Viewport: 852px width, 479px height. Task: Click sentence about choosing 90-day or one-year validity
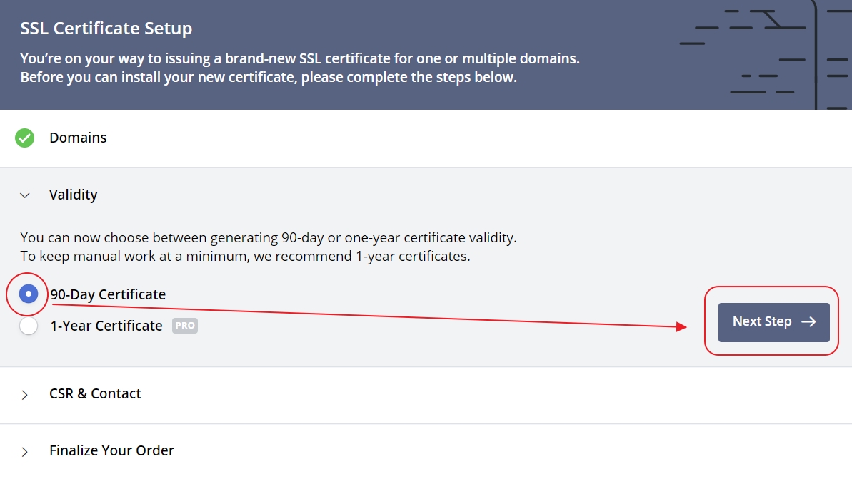click(x=269, y=237)
